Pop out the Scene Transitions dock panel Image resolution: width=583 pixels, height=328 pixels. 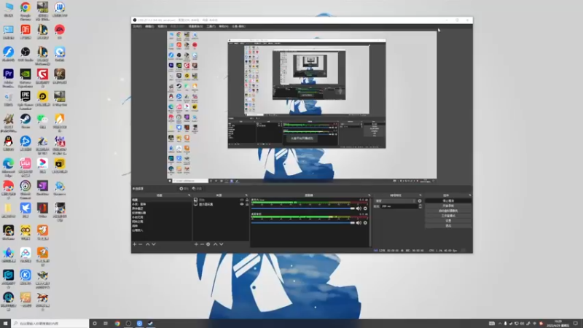click(420, 195)
